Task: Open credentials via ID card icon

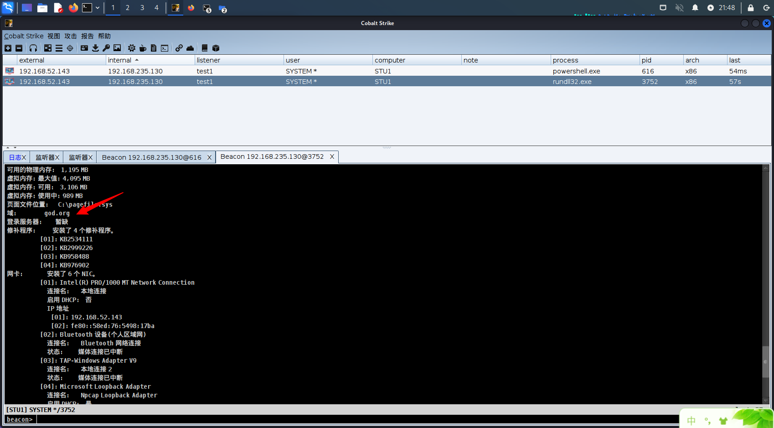Action: (84, 48)
